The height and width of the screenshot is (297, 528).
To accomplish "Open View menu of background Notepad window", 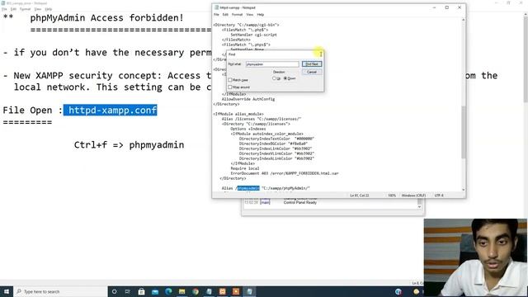I will tap(38, 9).
